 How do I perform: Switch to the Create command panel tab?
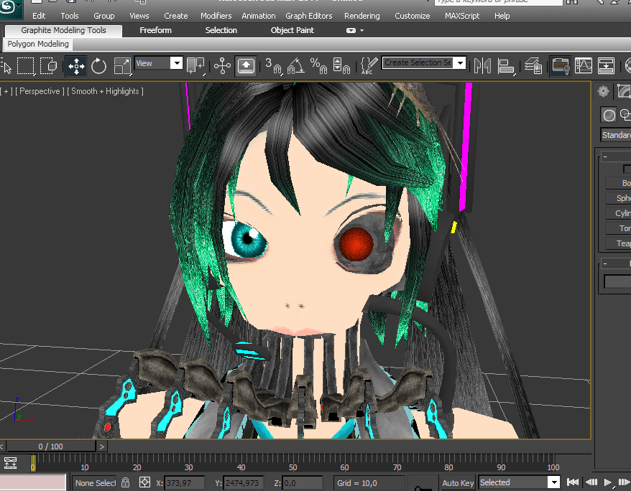click(603, 91)
